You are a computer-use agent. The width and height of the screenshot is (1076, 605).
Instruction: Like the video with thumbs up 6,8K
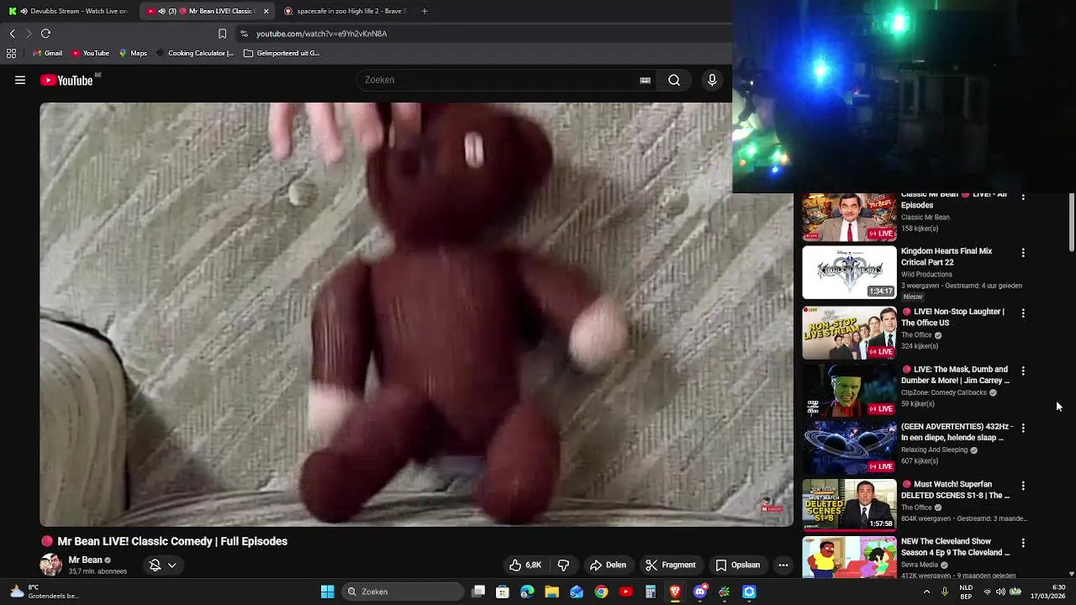click(x=525, y=565)
